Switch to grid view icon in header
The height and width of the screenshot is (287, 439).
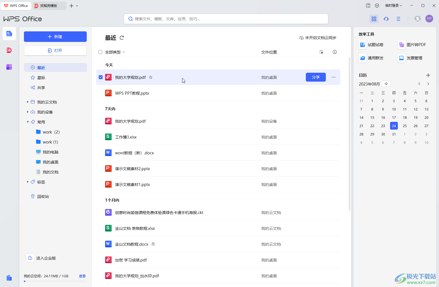[x=374, y=19]
